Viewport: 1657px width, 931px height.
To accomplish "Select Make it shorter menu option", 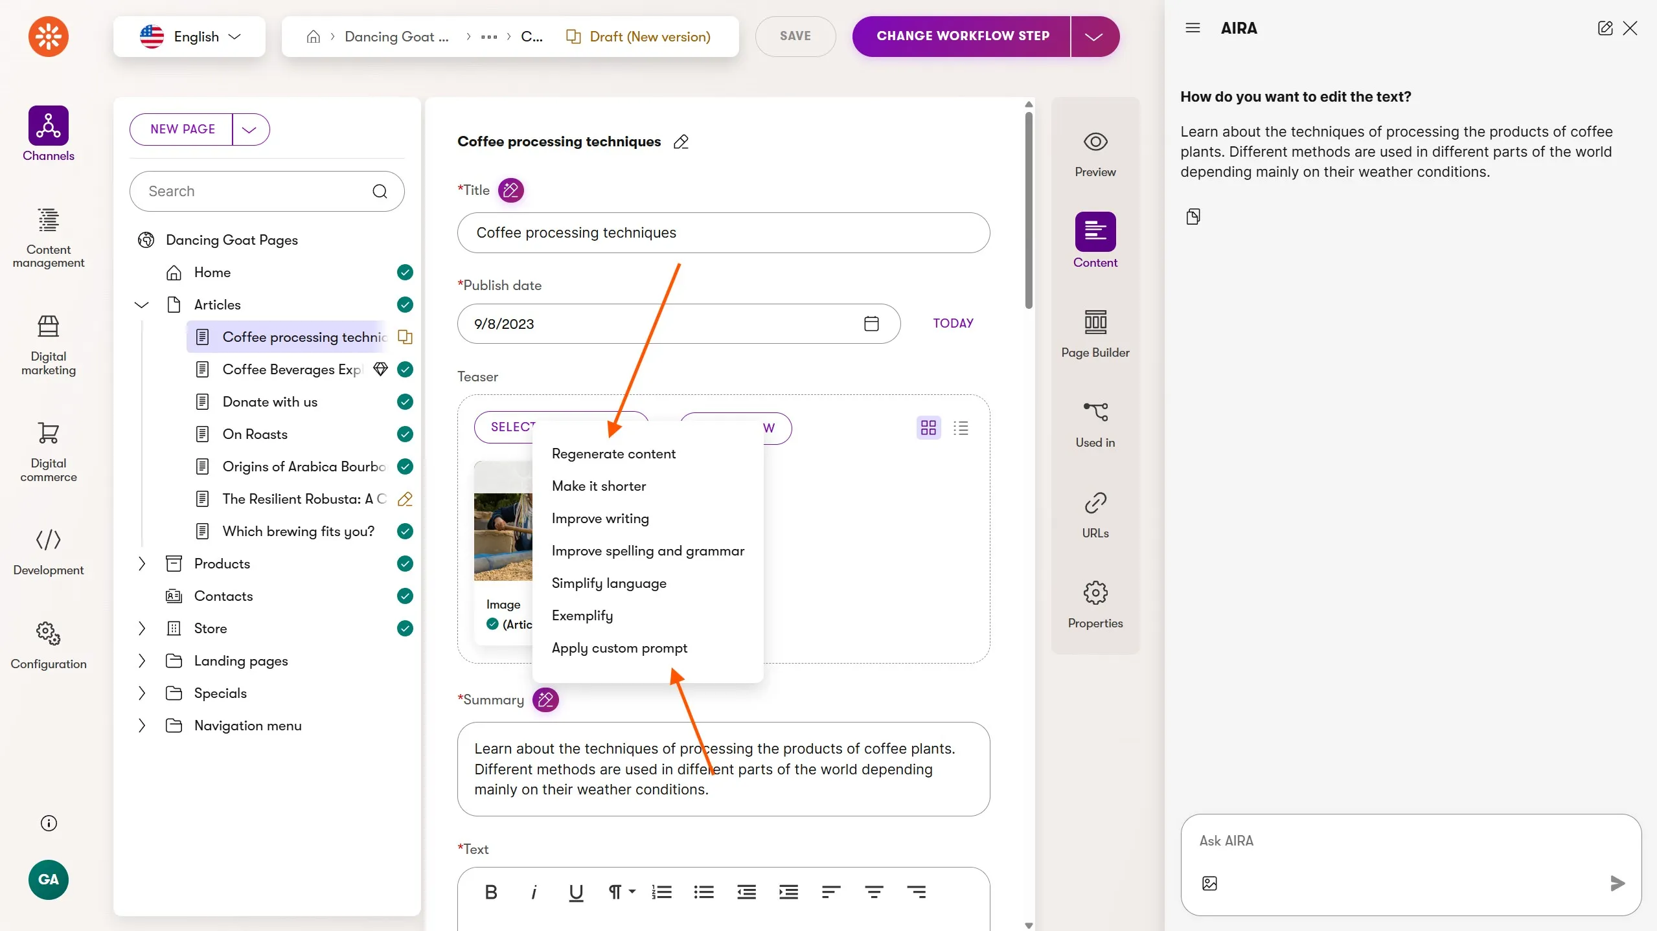I will click(599, 486).
